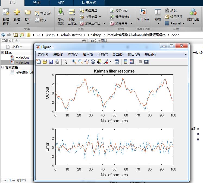Toggle Rotate 3D tool in Figure 1

[93, 62]
